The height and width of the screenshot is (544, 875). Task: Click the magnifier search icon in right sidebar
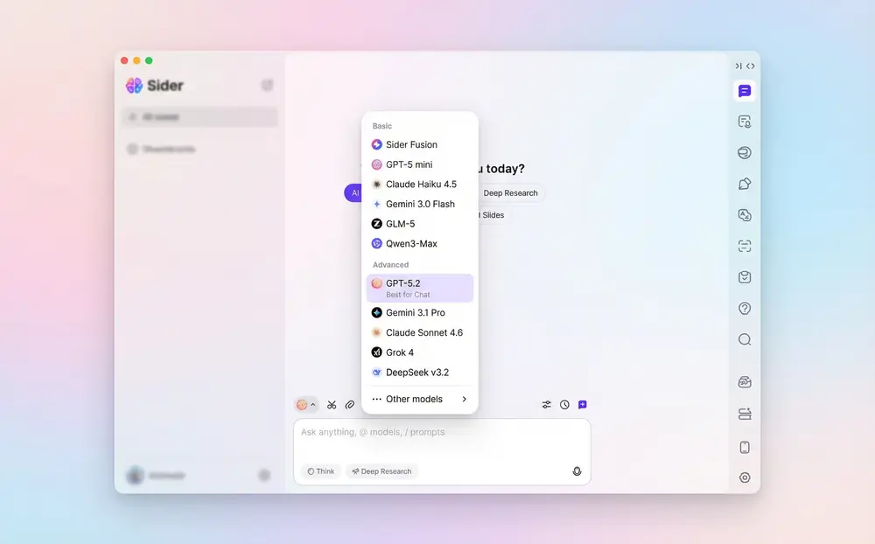tap(745, 340)
